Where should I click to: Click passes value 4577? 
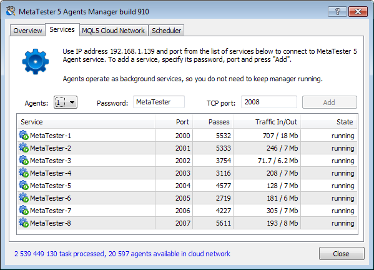tap(224, 186)
